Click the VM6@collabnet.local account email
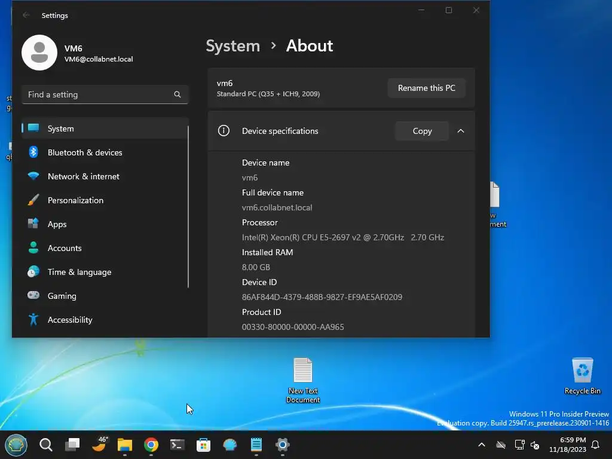The image size is (612, 459). 99,59
